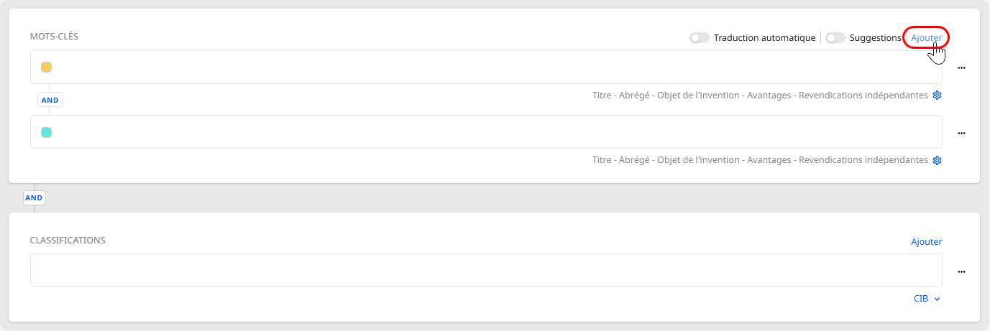Enable the Suggestions switch
Viewport: 990px width, 331px height.
click(835, 38)
